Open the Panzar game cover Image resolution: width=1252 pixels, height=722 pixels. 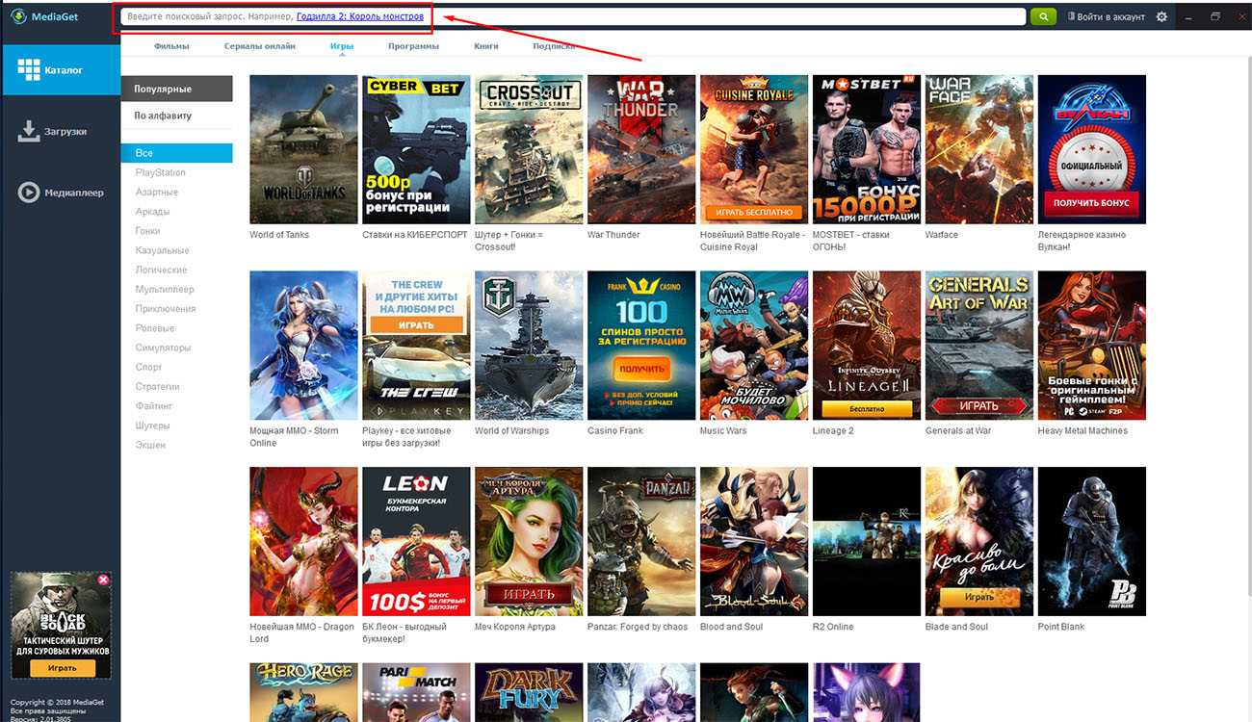641,542
